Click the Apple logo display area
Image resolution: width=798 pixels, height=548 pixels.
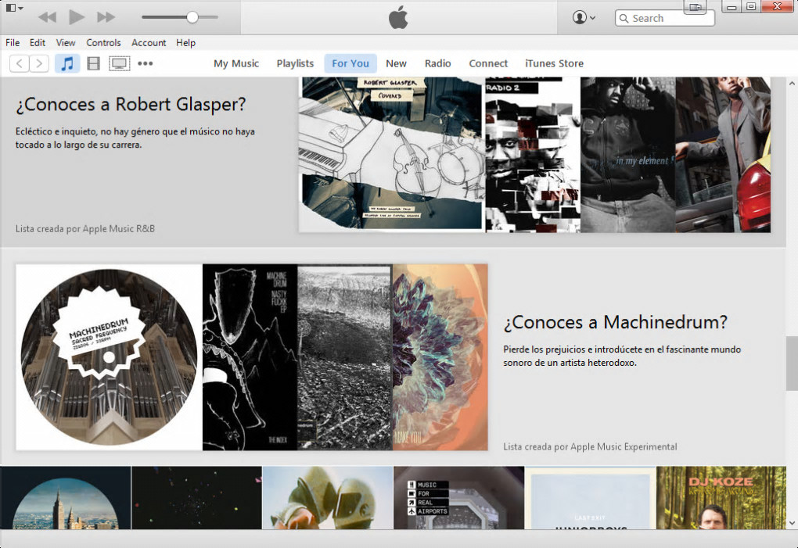coord(398,18)
